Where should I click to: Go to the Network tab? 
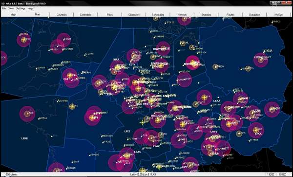coord(182,15)
